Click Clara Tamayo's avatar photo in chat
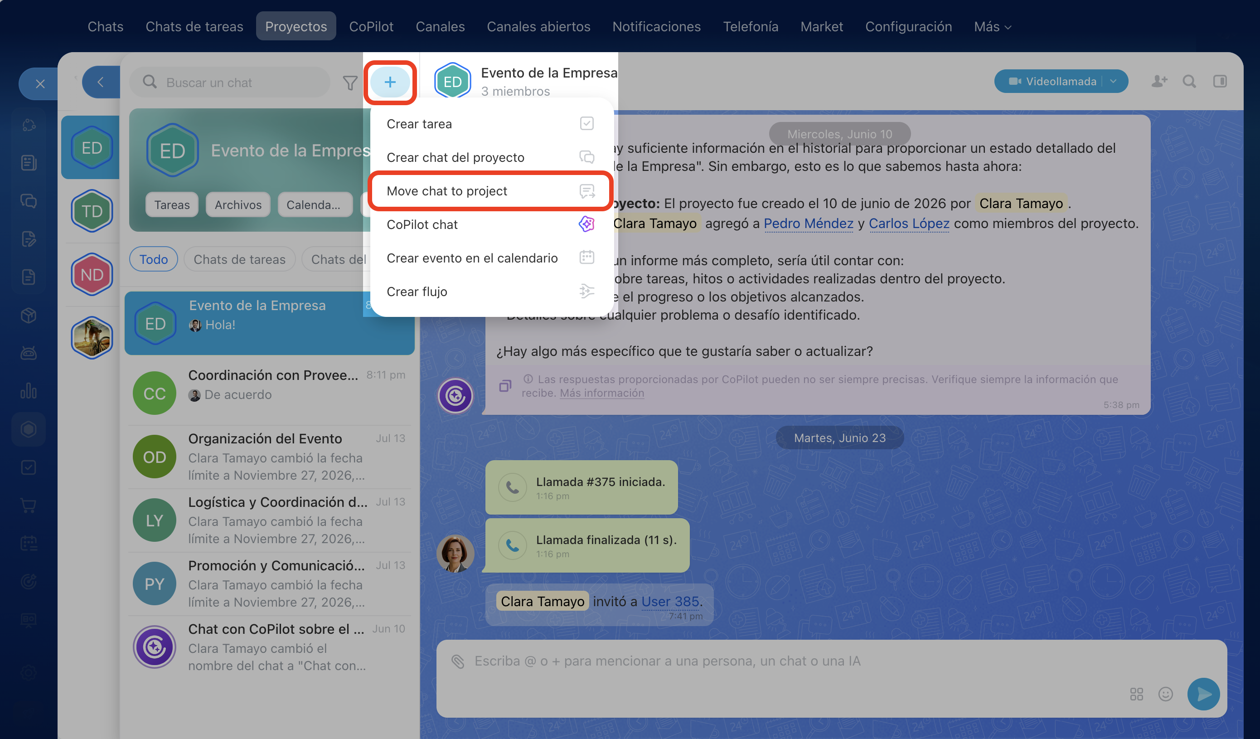1260x739 pixels. (455, 554)
